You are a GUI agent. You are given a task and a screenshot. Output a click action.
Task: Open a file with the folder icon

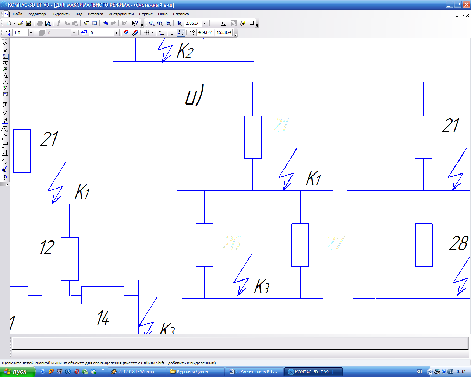click(21, 23)
